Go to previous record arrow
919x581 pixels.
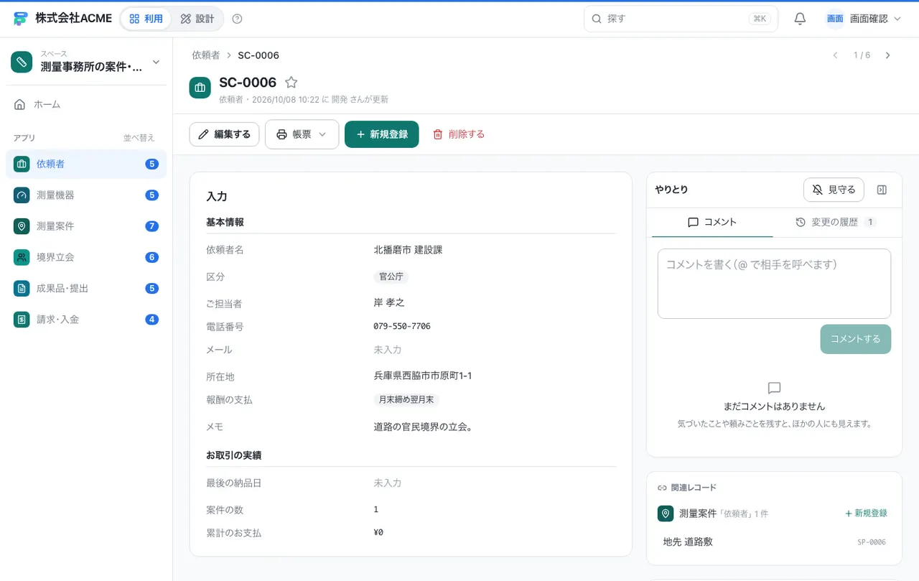835,55
